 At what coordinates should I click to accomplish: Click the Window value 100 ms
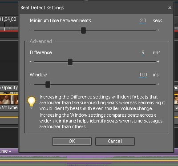click(143, 75)
